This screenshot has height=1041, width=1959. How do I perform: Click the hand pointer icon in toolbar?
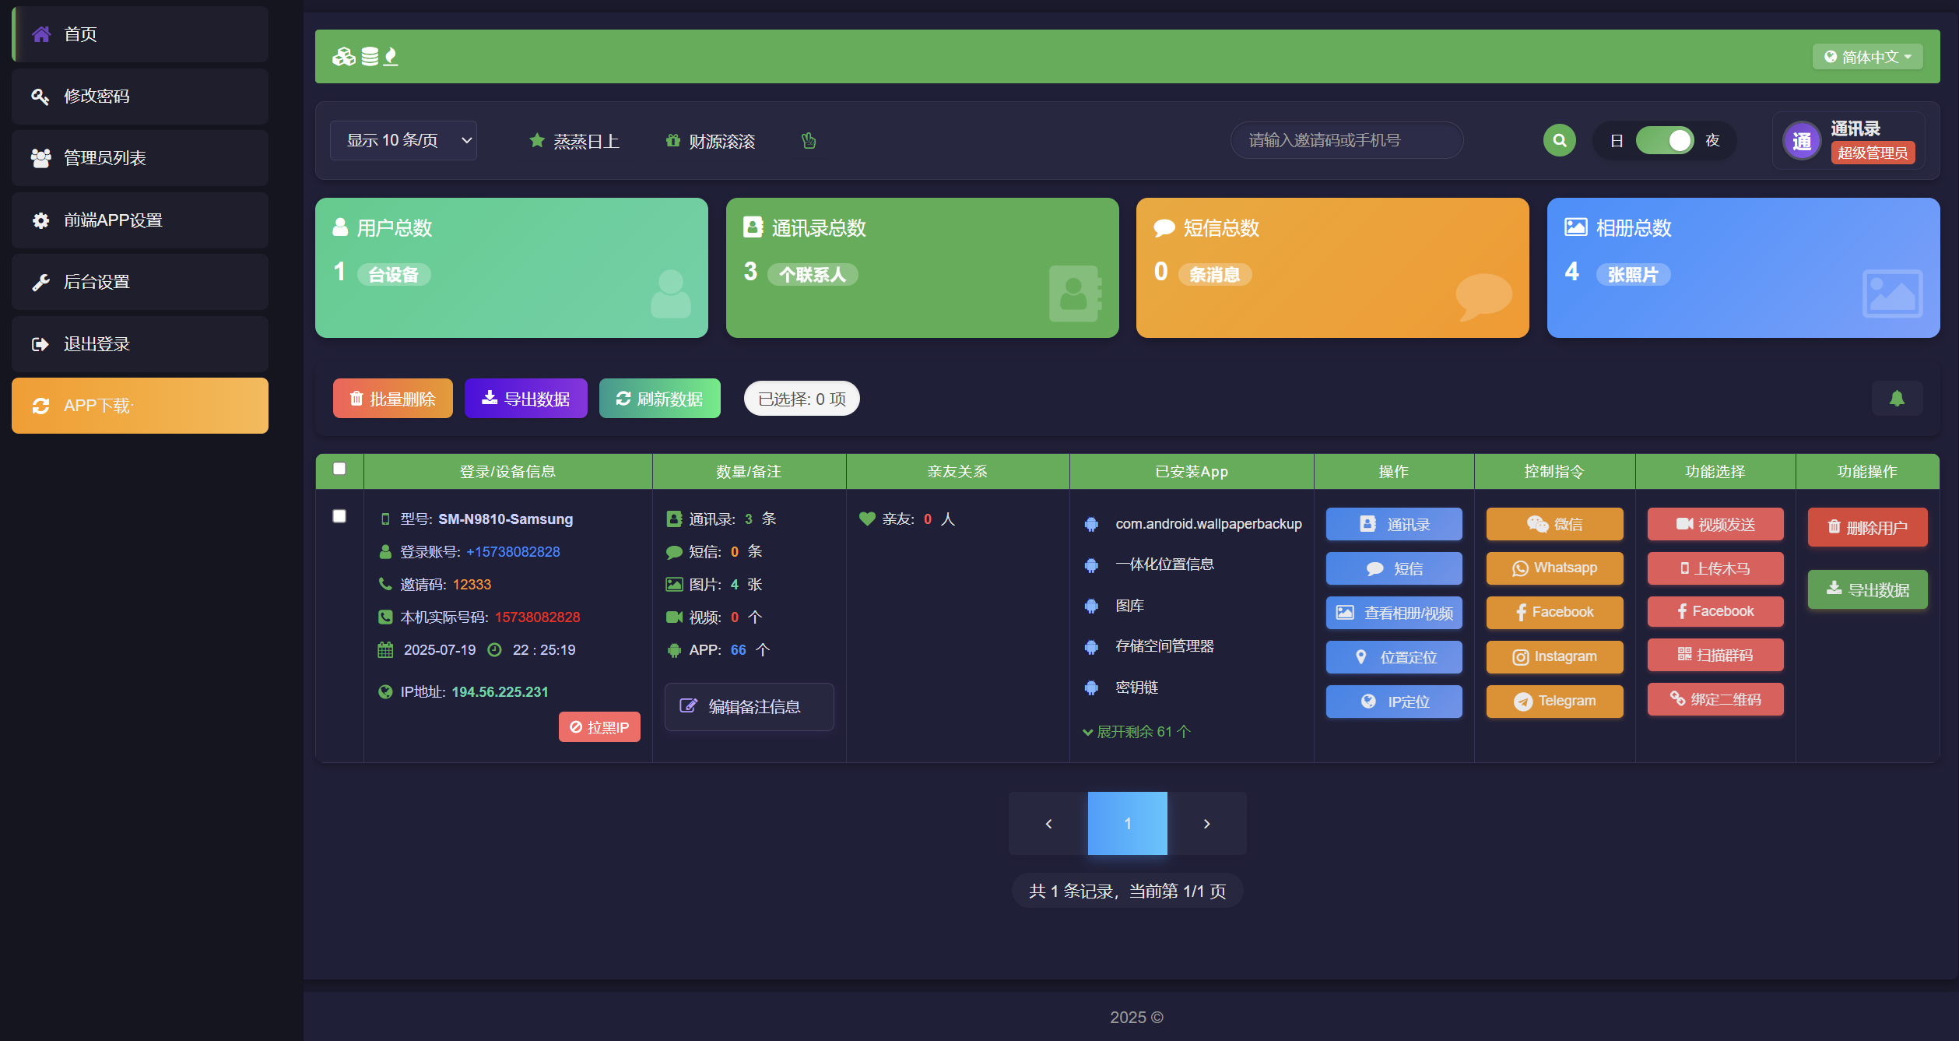coord(809,141)
